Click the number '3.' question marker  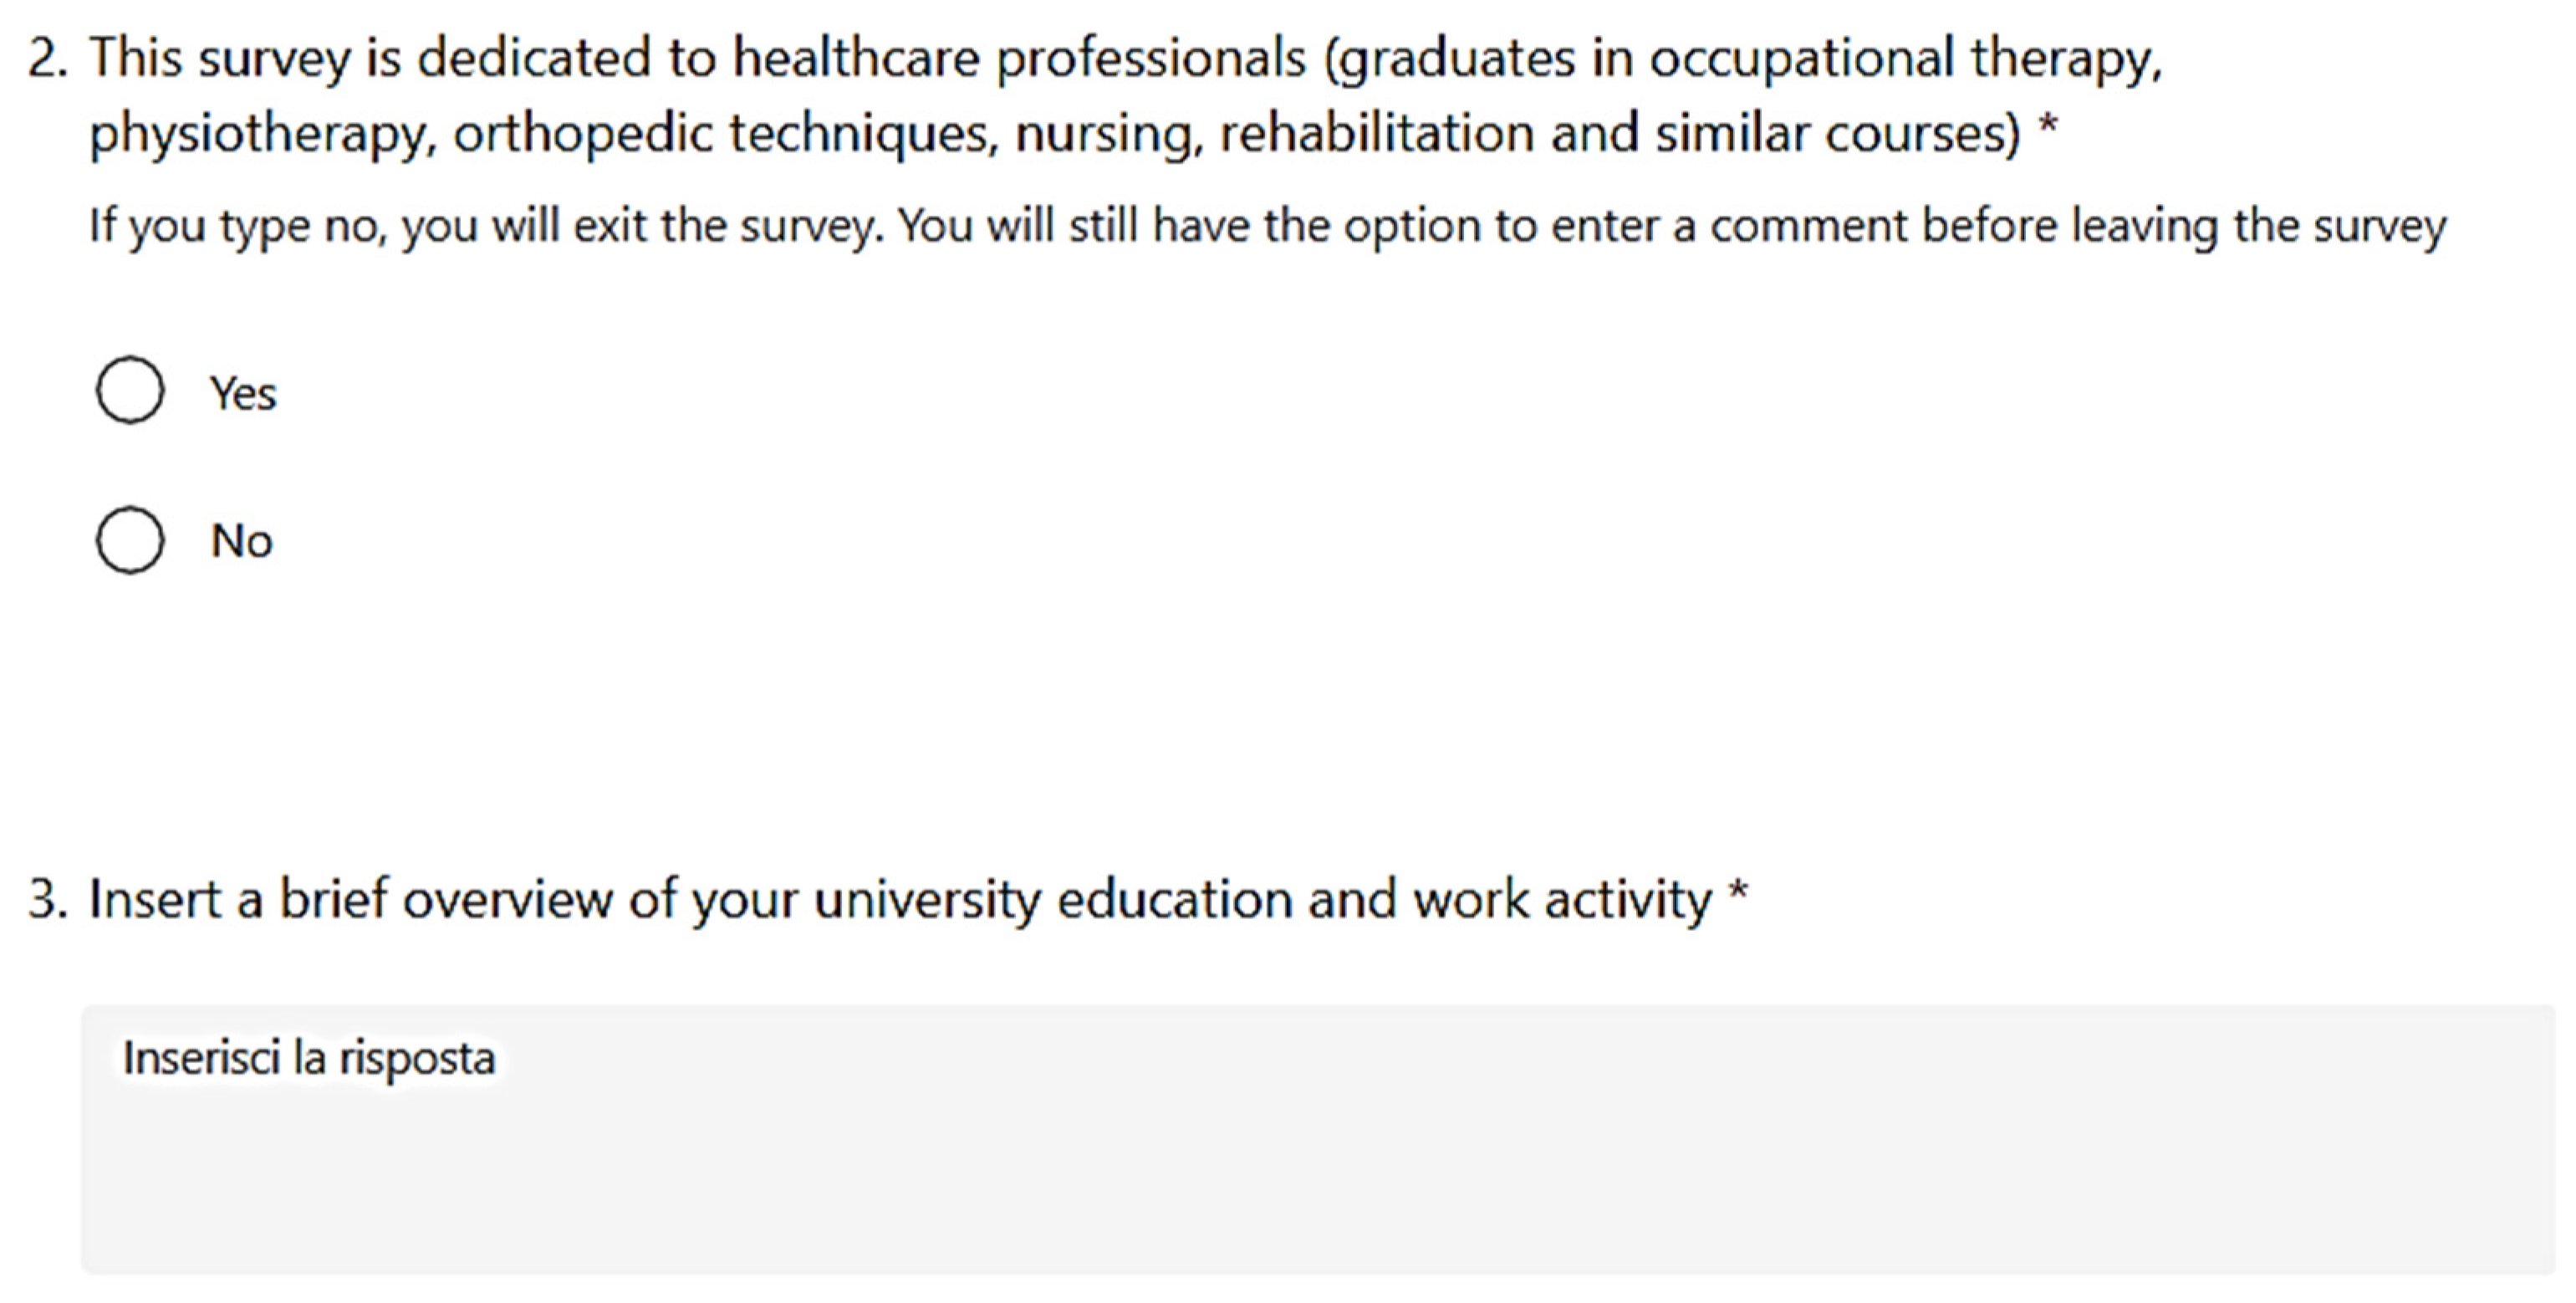(x=48, y=899)
